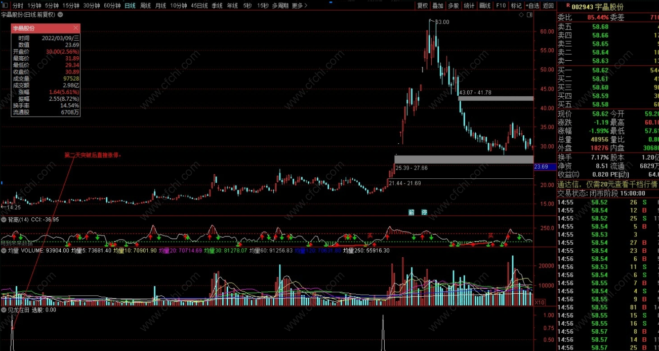The width and height of the screenshot is (659, 351).
Task: Switch to the 1分钟 period tab
Action: [x=34, y=6]
